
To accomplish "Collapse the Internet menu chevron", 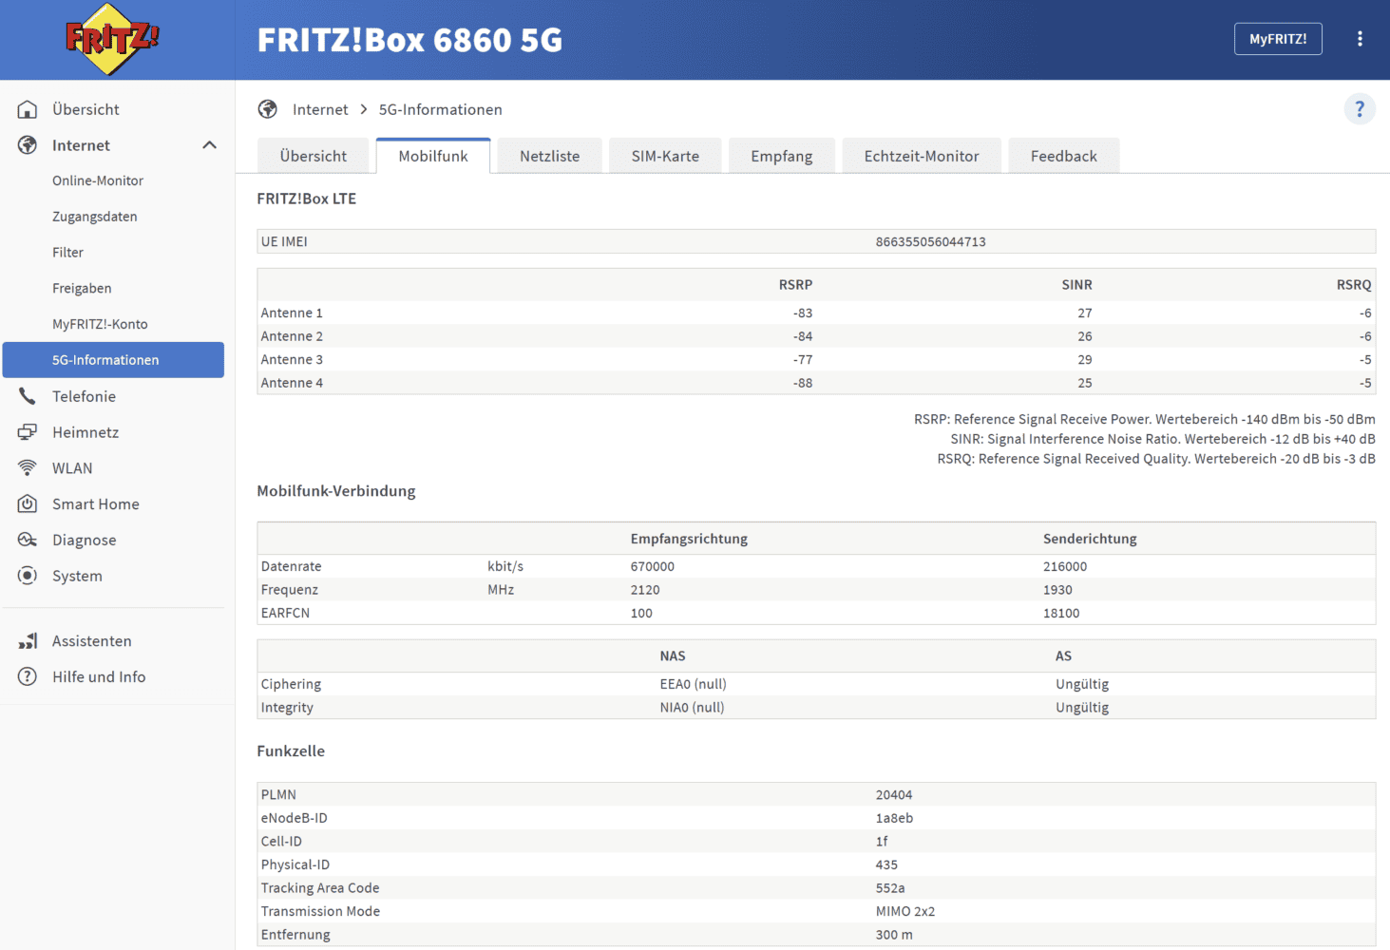I will (209, 145).
